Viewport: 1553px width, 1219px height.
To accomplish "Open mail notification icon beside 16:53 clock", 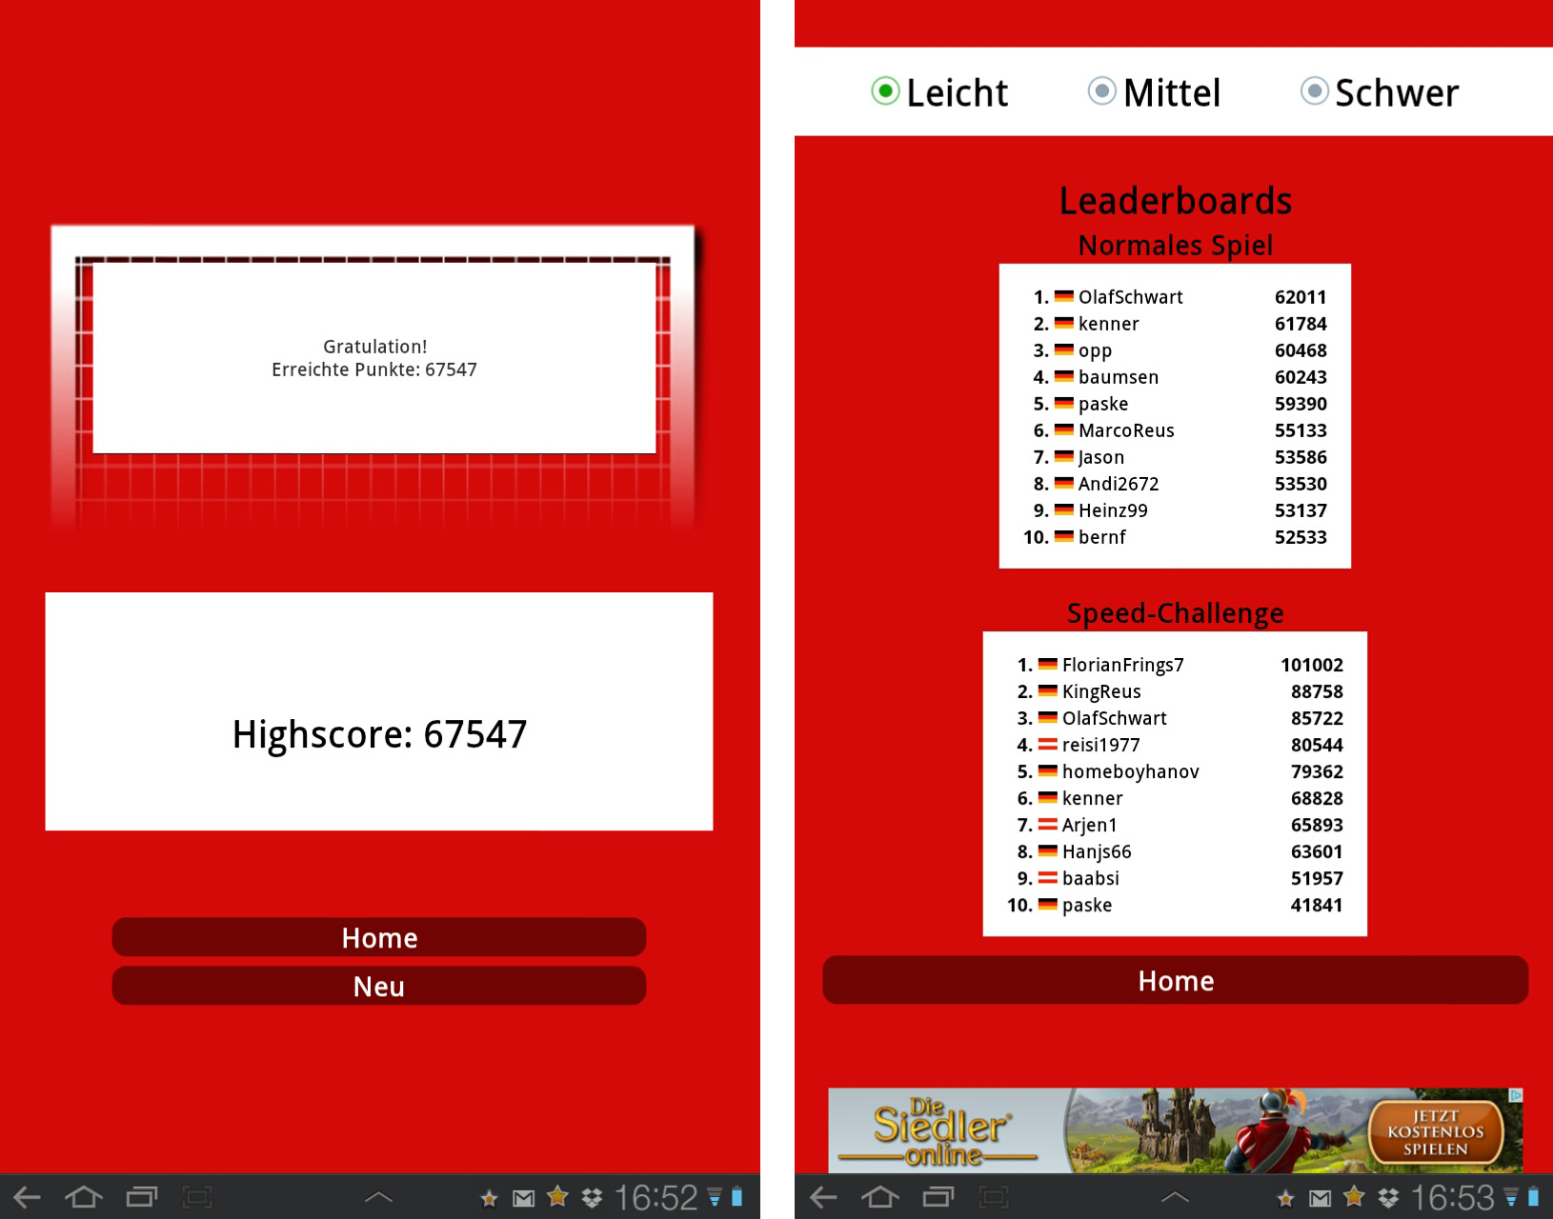I will coord(1320,1198).
